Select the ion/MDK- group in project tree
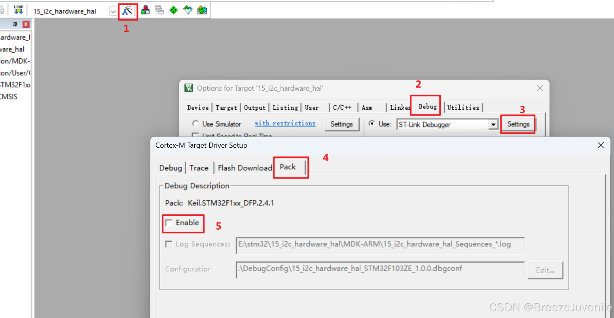The image size is (614, 318). point(15,61)
